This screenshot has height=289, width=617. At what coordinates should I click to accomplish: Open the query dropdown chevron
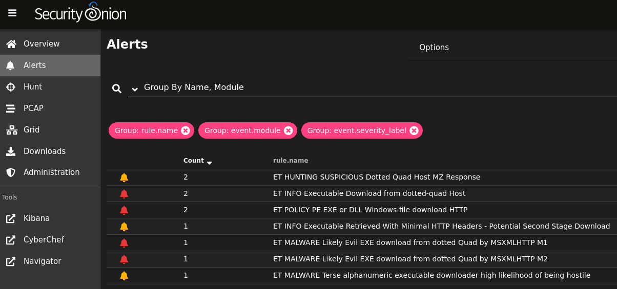[x=135, y=89]
